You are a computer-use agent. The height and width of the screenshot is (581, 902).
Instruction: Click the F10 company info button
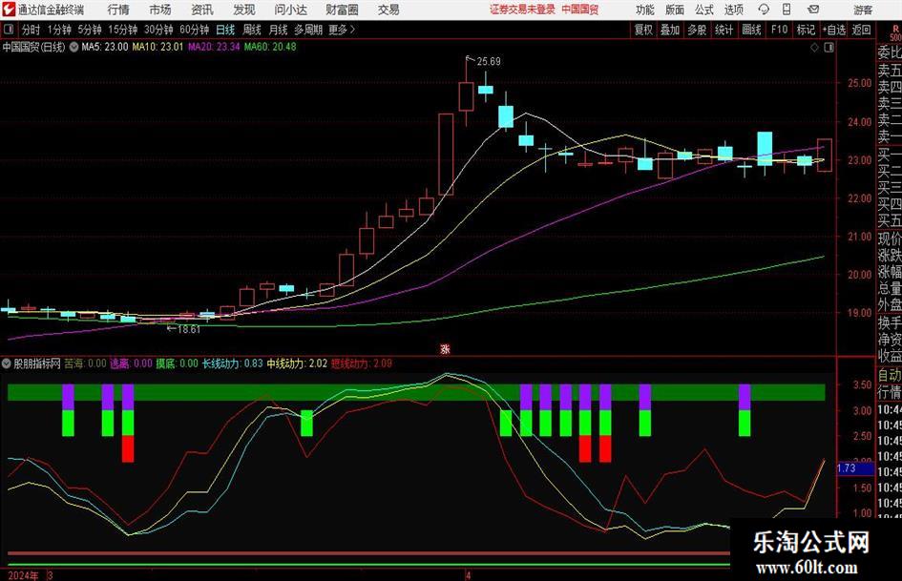coord(780,30)
